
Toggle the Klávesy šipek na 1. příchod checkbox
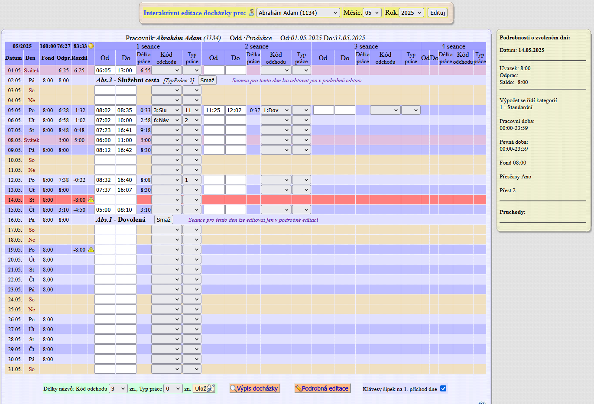tap(443, 388)
